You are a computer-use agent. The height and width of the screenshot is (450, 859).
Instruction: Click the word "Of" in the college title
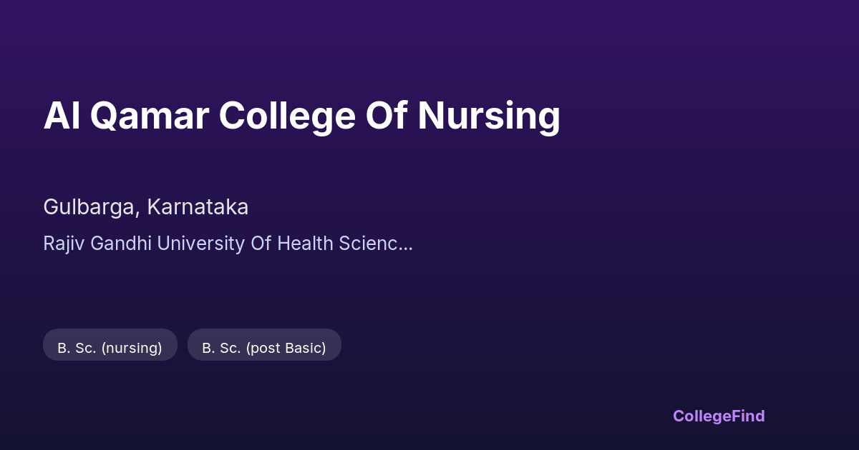pos(387,116)
